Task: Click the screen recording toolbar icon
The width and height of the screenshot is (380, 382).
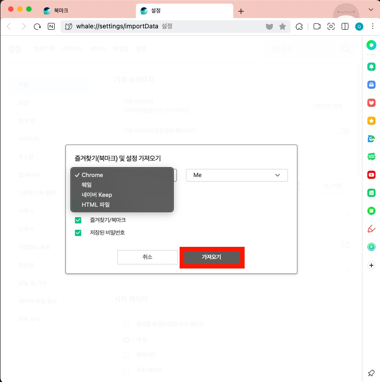Action: pos(317,26)
